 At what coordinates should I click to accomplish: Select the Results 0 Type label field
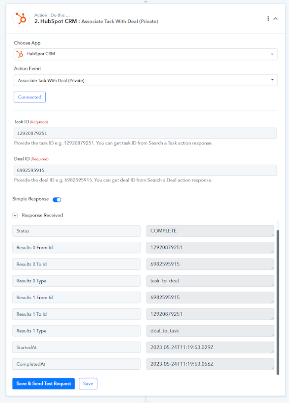click(x=76, y=281)
